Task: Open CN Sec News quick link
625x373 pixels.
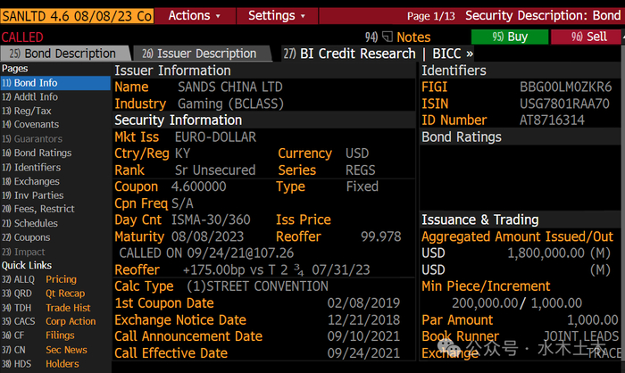Action: [x=66, y=350]
